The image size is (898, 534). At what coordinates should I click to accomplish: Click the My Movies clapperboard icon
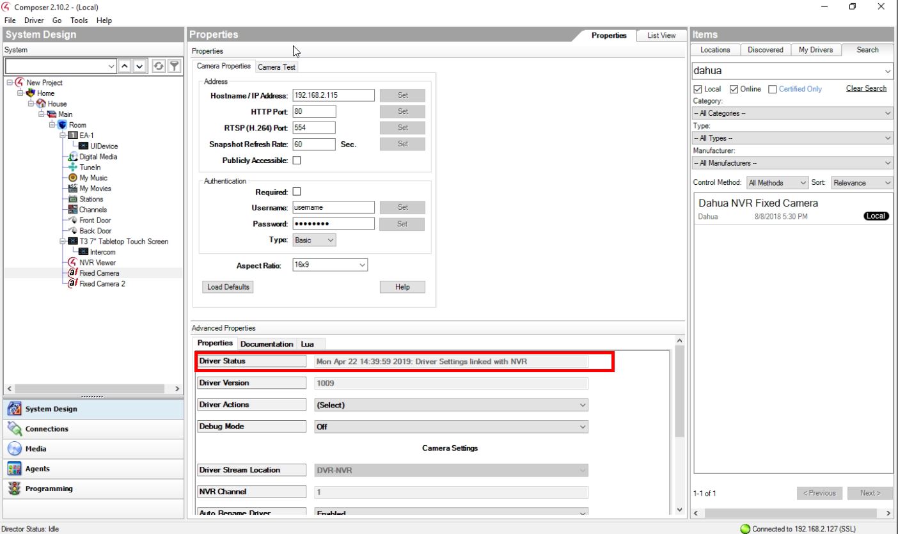tap(73, 189)
